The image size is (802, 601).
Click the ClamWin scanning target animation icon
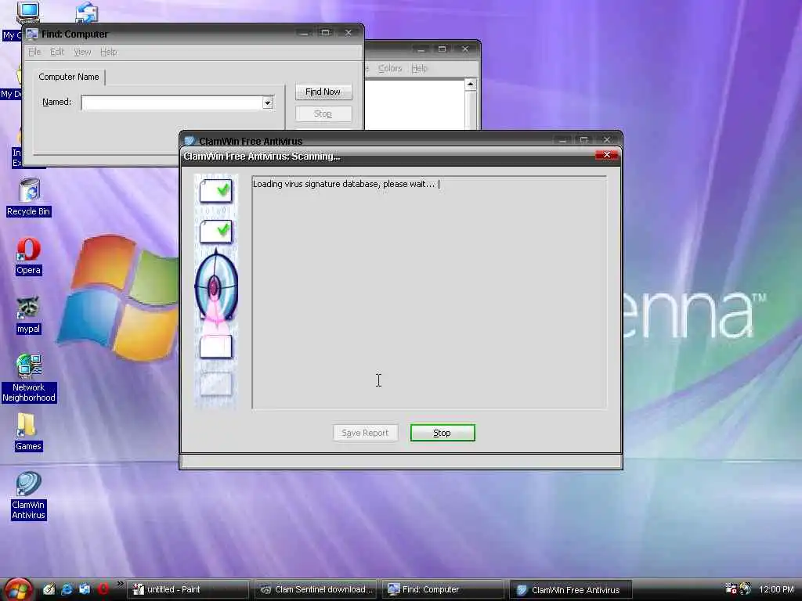[x=216, y=288]
